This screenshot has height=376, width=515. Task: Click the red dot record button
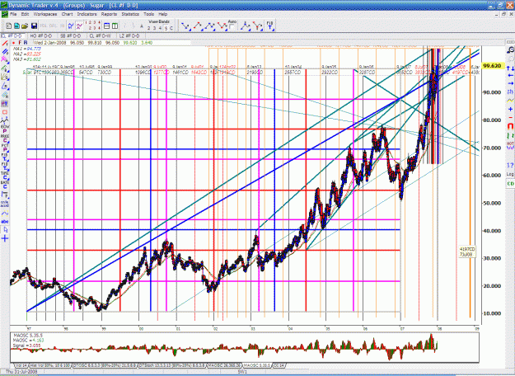pos(13,43)
